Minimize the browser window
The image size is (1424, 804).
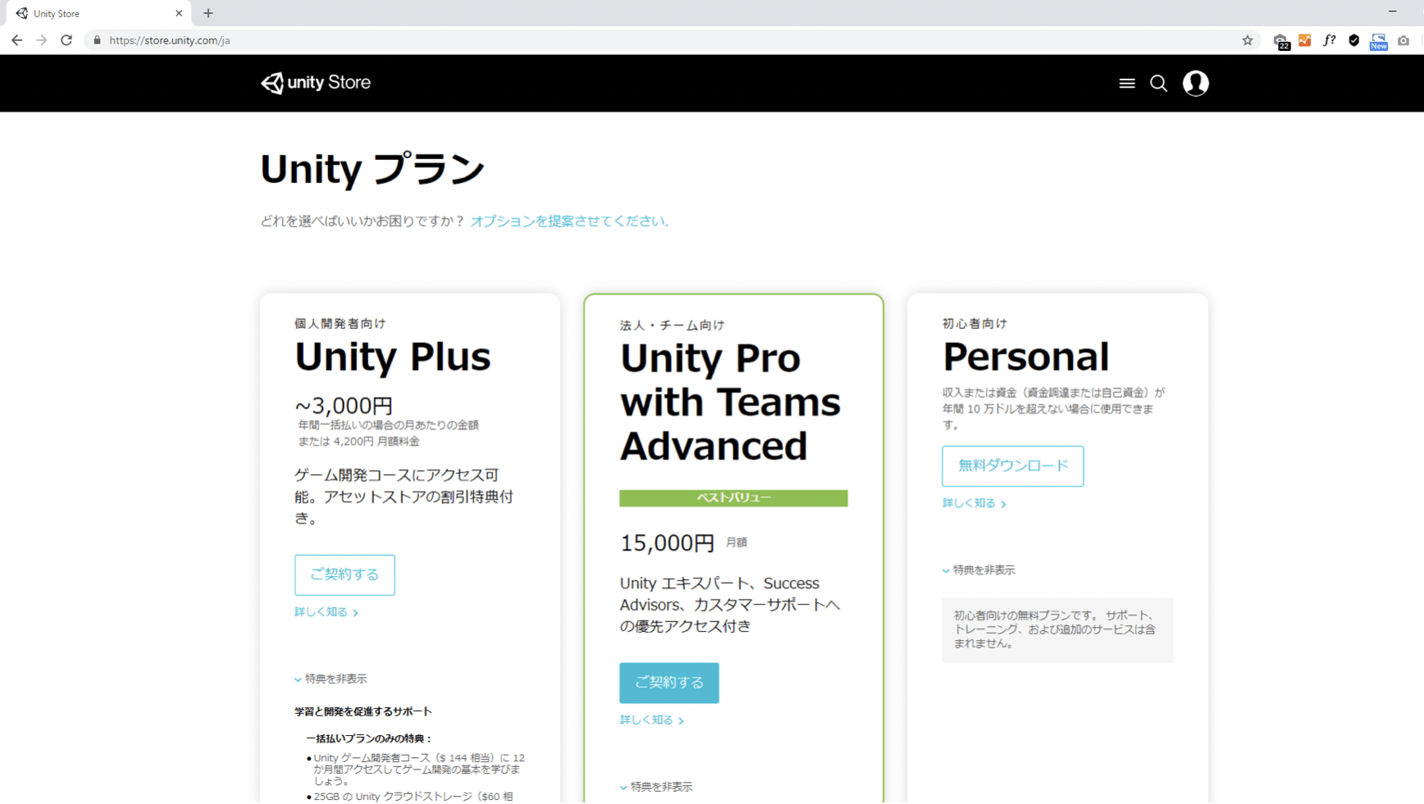coord(1392,11)
